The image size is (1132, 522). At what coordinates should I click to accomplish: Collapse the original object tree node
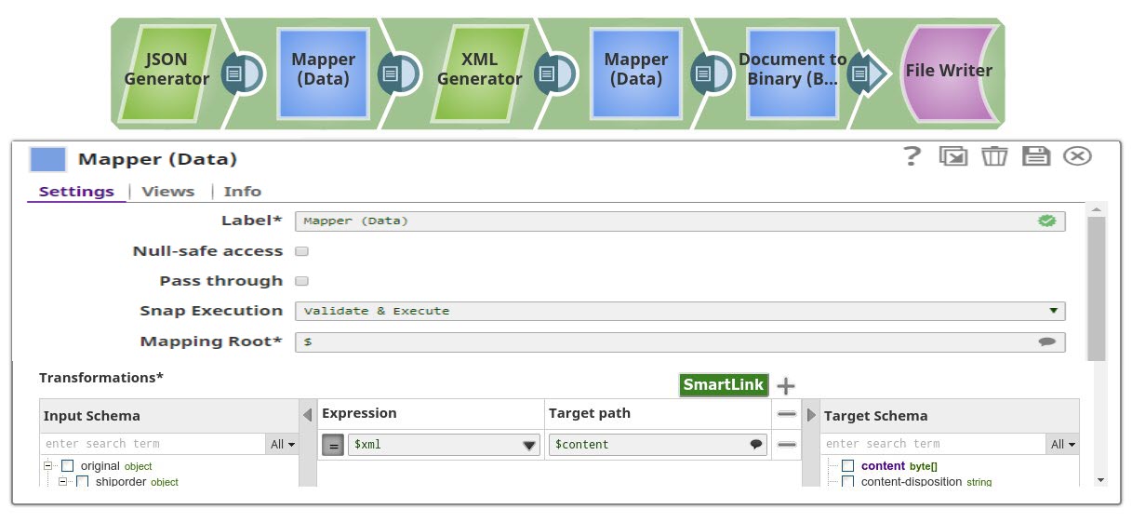pyautogui.click(x=48, y=466)
